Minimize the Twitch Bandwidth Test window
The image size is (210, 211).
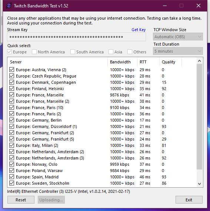coord(165,6)
